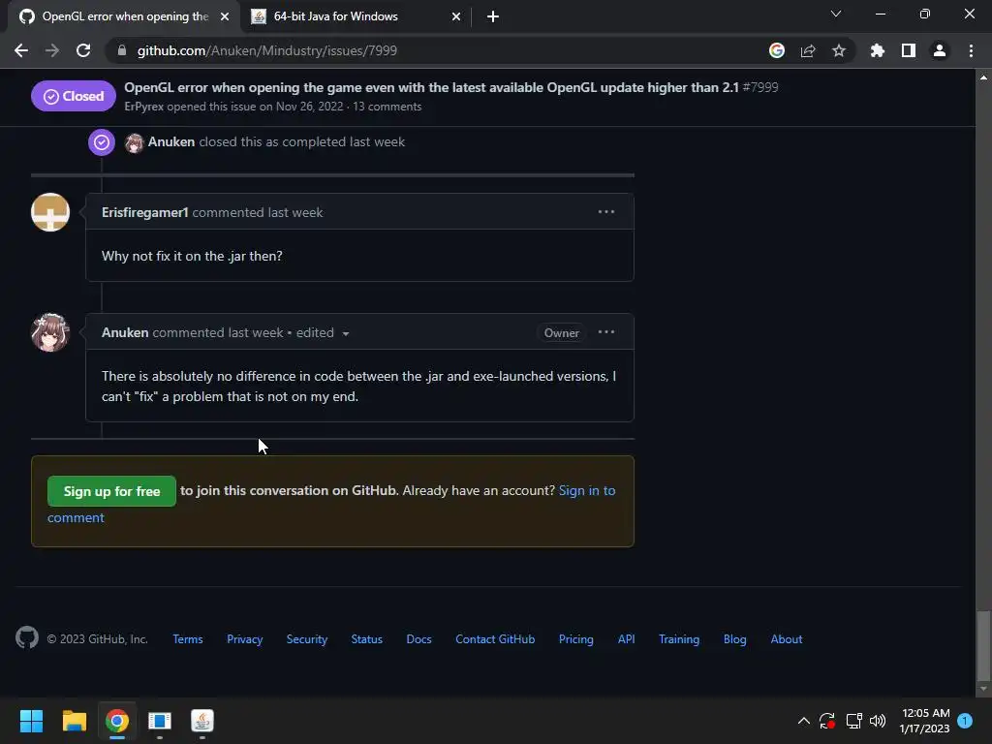The width and height of the screenshot is (992, 744).
Task: Click Chrome icon in taskbar
Action: coord(117,721)
